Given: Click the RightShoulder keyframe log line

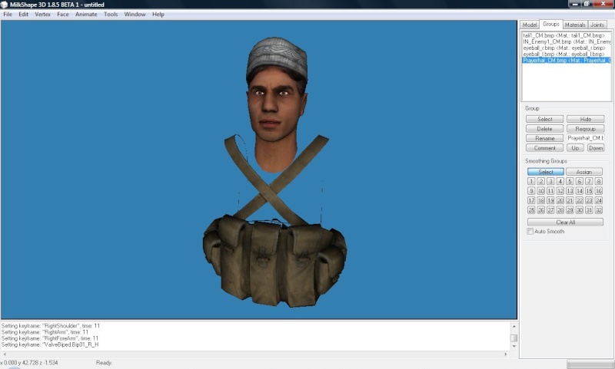Looking at the screenshot, I should (51, 325).
